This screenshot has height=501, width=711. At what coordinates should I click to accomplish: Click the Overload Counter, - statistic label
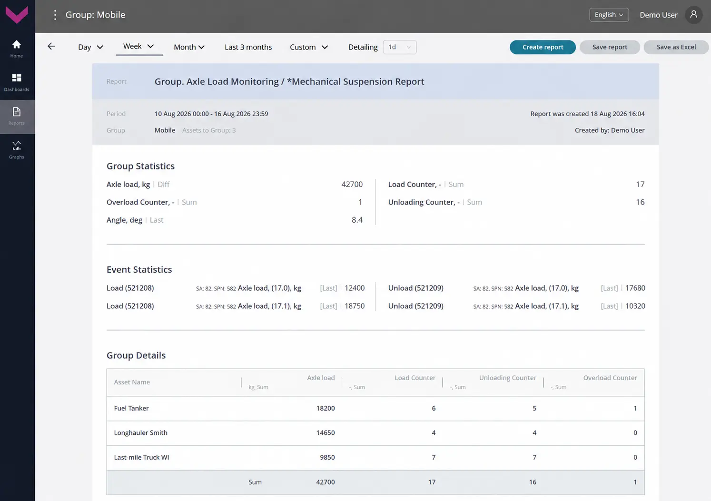coord(140,202)
